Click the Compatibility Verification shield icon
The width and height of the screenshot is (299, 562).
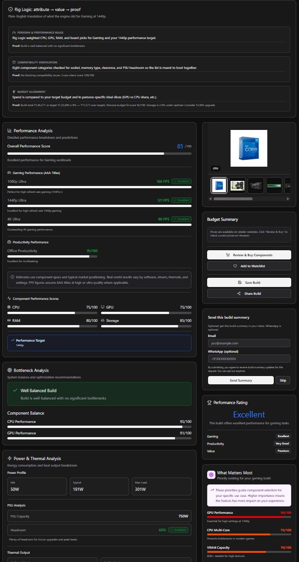point(14,62)
